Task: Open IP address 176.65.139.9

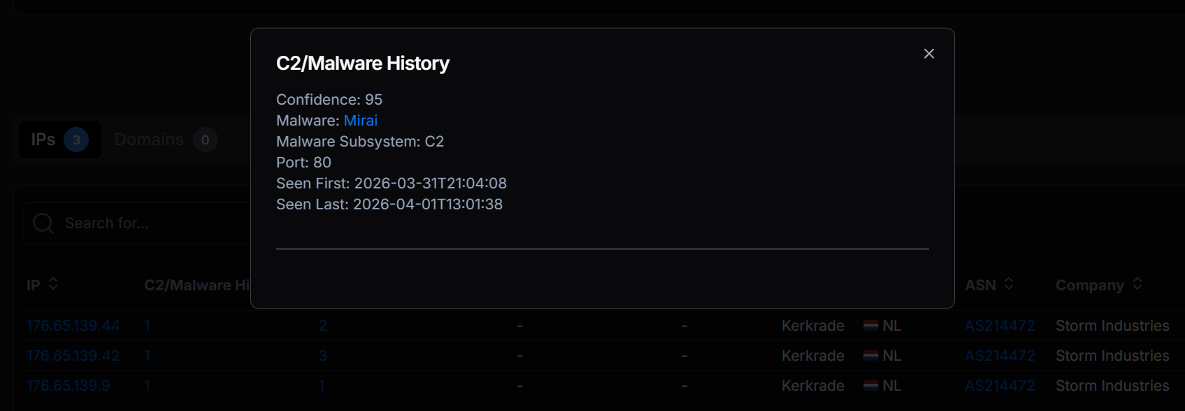Action: point(69,386)
